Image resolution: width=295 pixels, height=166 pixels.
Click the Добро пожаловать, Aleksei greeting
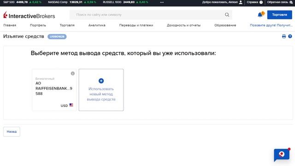click(220, 2)
